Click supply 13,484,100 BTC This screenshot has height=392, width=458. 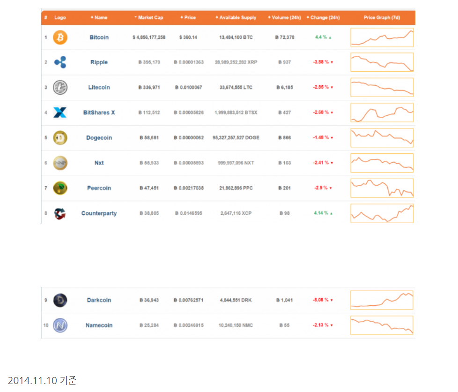[236, 38]
